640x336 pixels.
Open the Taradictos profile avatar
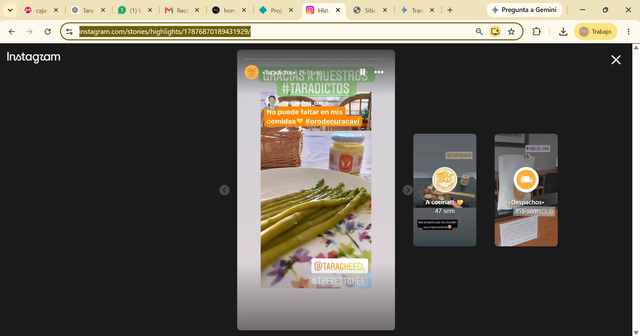pyautogui.click(x=252, y=72)
